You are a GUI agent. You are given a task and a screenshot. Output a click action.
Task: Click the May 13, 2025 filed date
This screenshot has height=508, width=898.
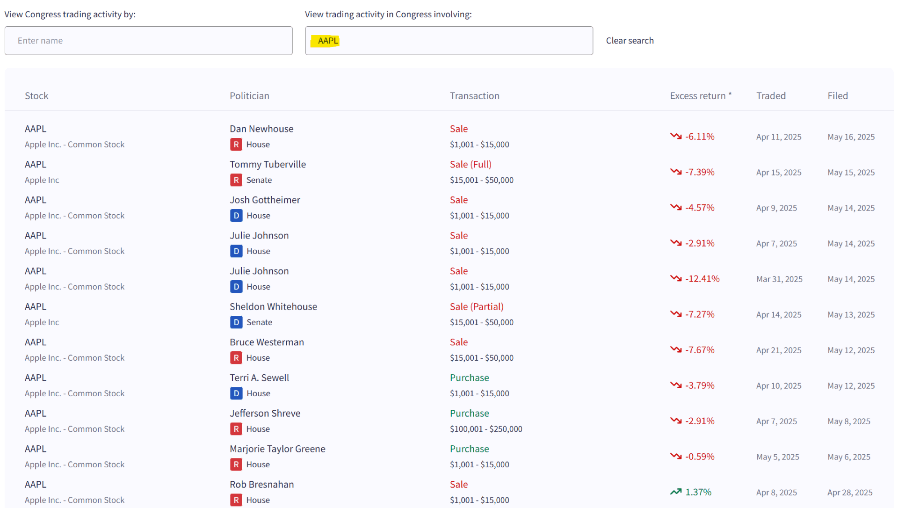tap(851, 315)
